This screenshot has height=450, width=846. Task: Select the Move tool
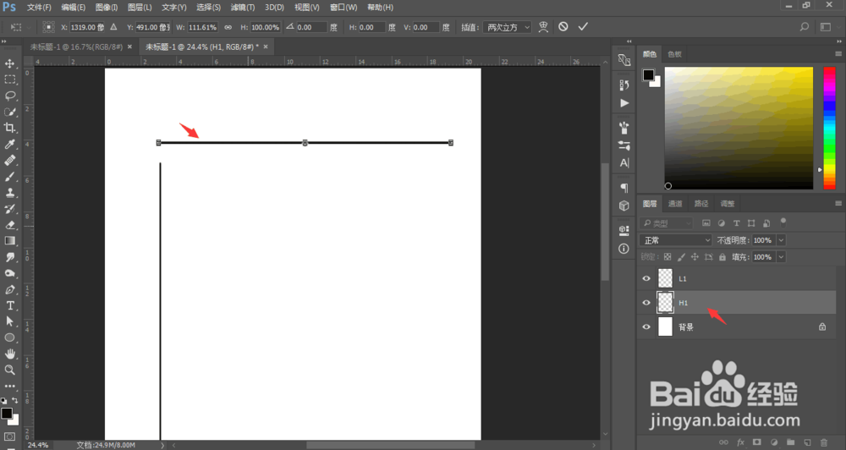pyautogui.click(x=9, y=63)
